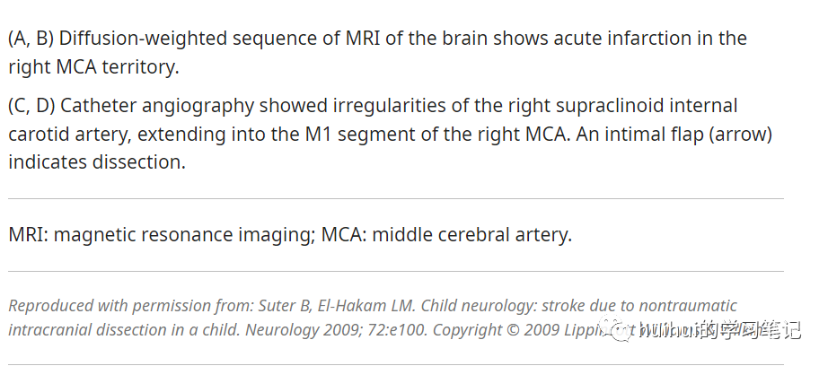Click 'MCA: middle cerebral artery.' abbreviation
The height and width of the screenshot is (366, 828).
(x=446, y=235)
